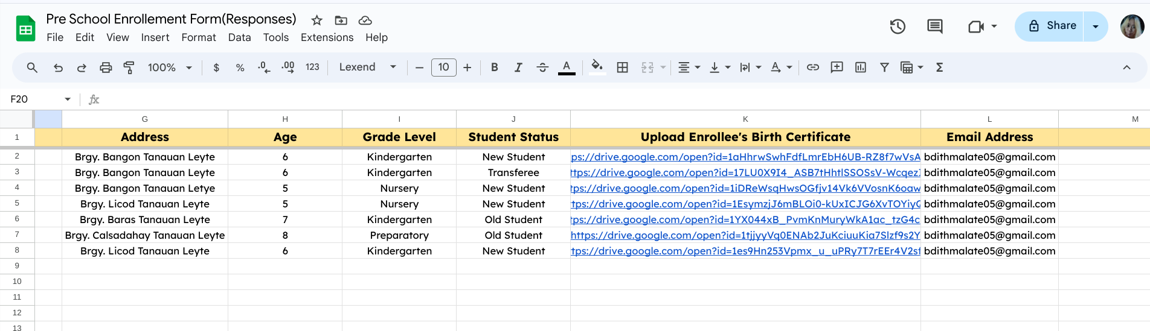The width and height of the screenshot is (1150, 331).
Task: Click the Search the menus magnifier icon
Action: (x=32, y=68)
